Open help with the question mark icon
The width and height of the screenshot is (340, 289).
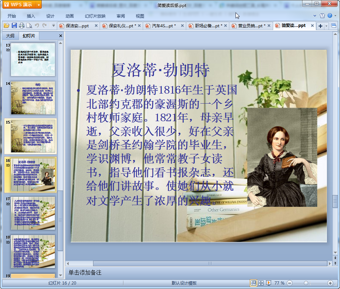(x=330, y=16)
